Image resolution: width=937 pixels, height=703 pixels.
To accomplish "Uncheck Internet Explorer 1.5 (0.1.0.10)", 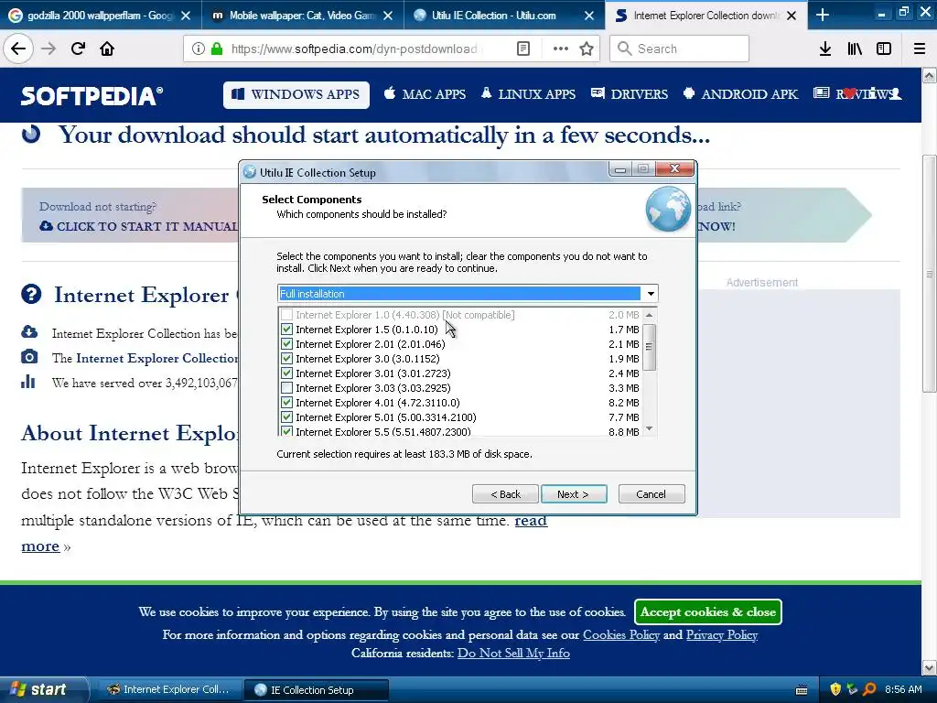I will click(x=286, y=330).
